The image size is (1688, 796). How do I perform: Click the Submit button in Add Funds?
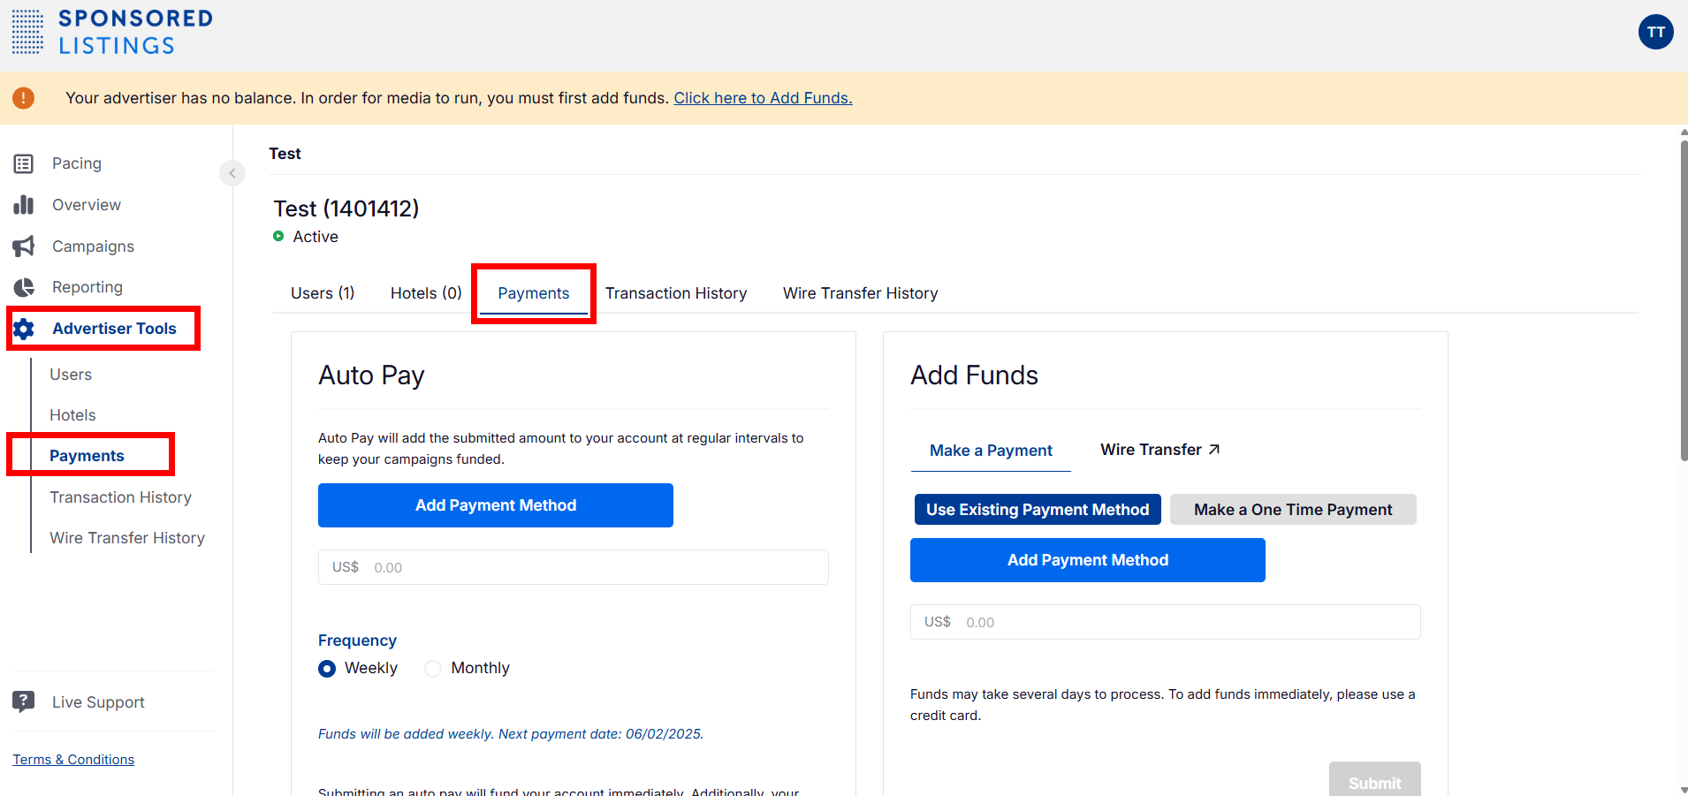(1374, 778)
